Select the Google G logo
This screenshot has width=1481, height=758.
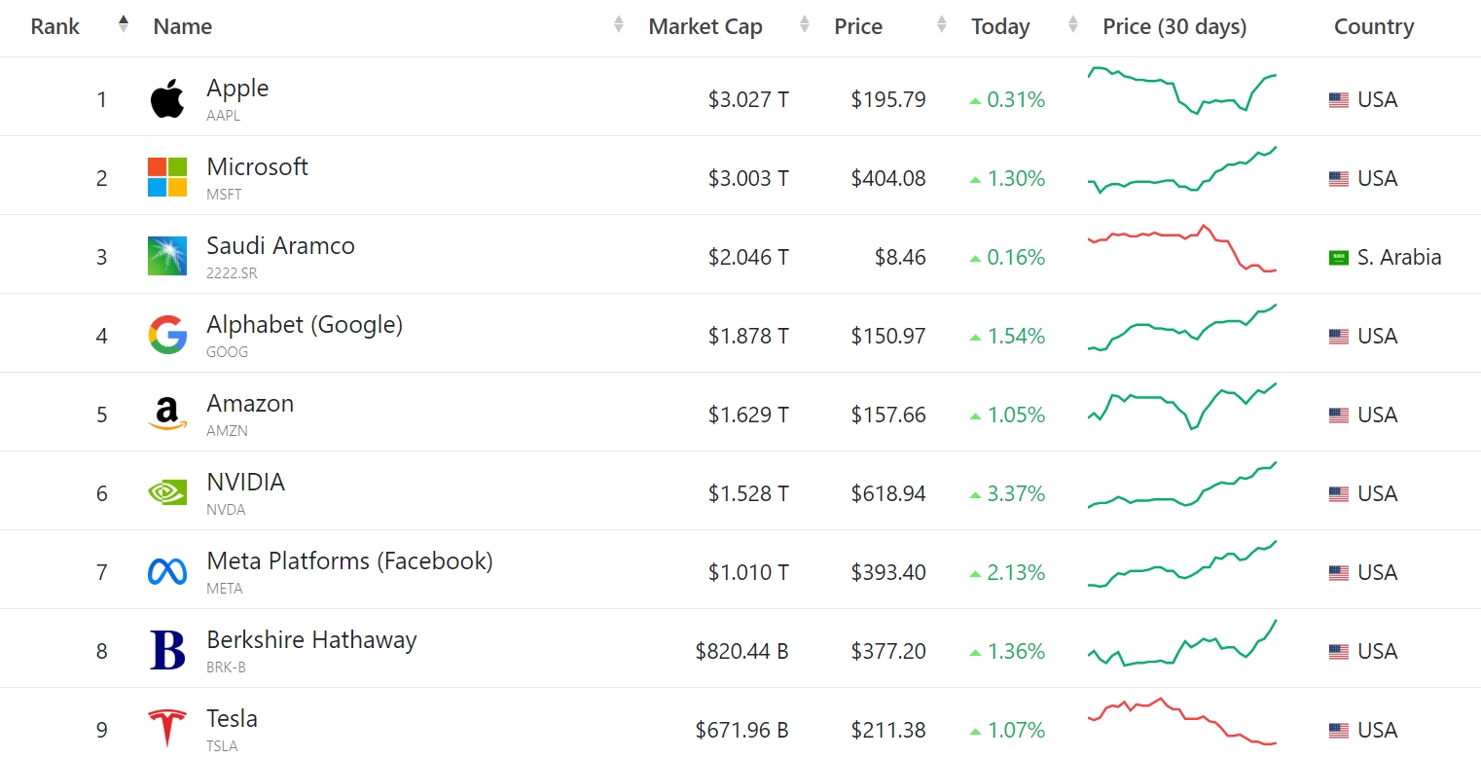167,335
